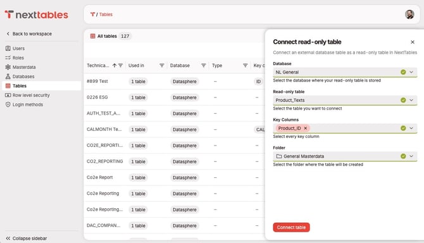
Task: Close the Connect read-only table panel
Action: click(x=413, y=42)
